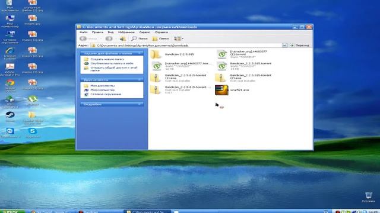Click the Go (Переход) button
This screenshot has height=213, width=380.
(x=299, y=46)
